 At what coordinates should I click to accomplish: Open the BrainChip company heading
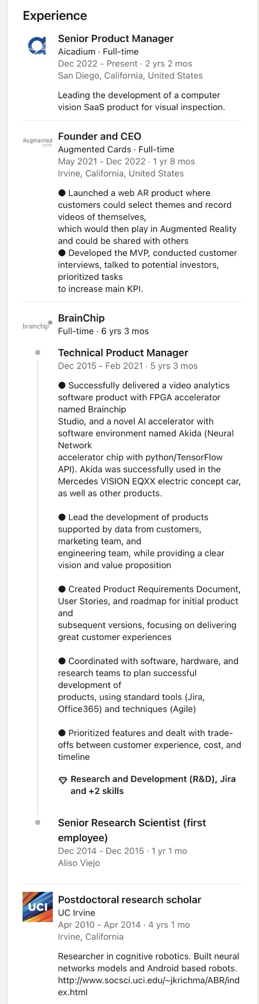(81, 318)
